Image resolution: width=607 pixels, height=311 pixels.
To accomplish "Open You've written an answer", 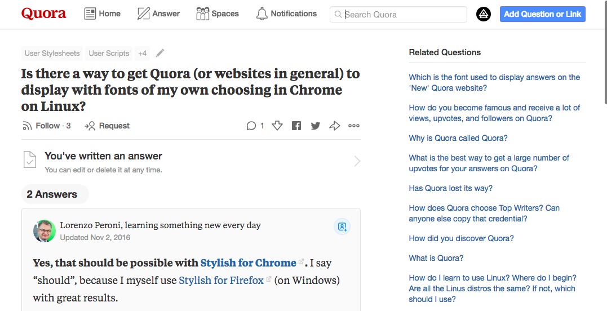I will click(x=191, y=162).
